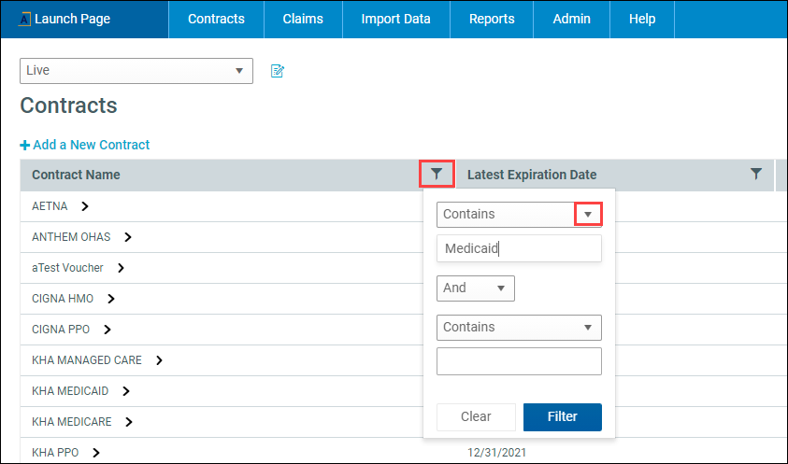Viewport: 788px width, 464px height.
Task: Click the Latest Expiration Date filter icon
Action: (x=756, y=174)
